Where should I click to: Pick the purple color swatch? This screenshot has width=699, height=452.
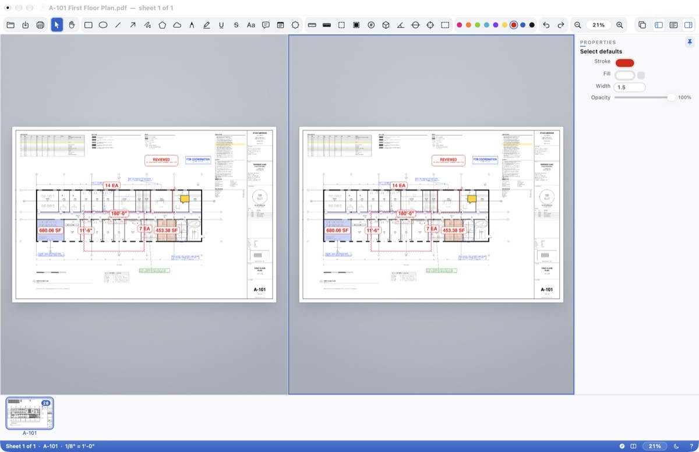point(495,25)
